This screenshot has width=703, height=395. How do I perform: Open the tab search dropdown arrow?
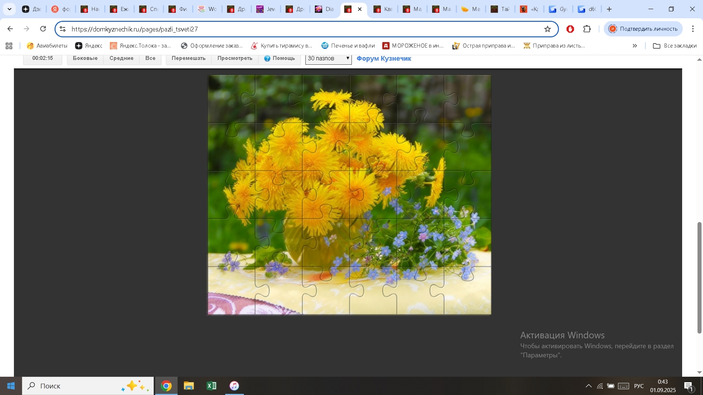10,9
